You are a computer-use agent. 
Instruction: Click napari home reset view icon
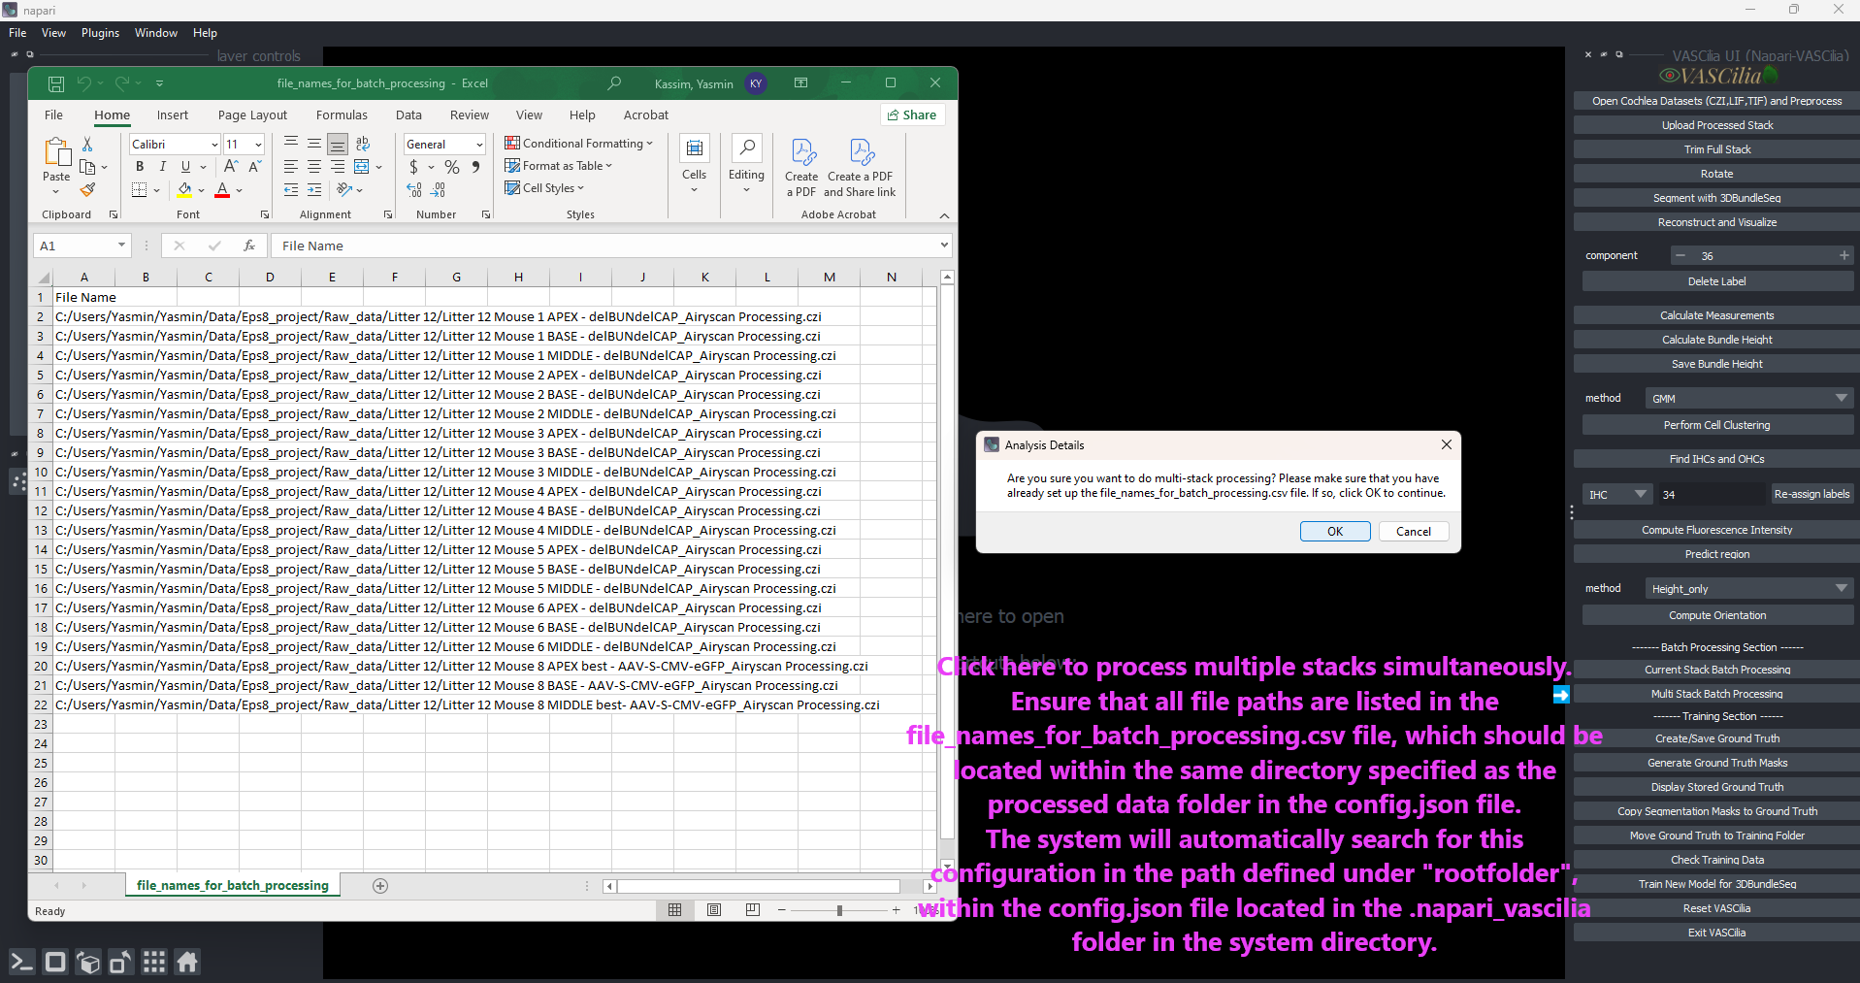tap(187, 962)
